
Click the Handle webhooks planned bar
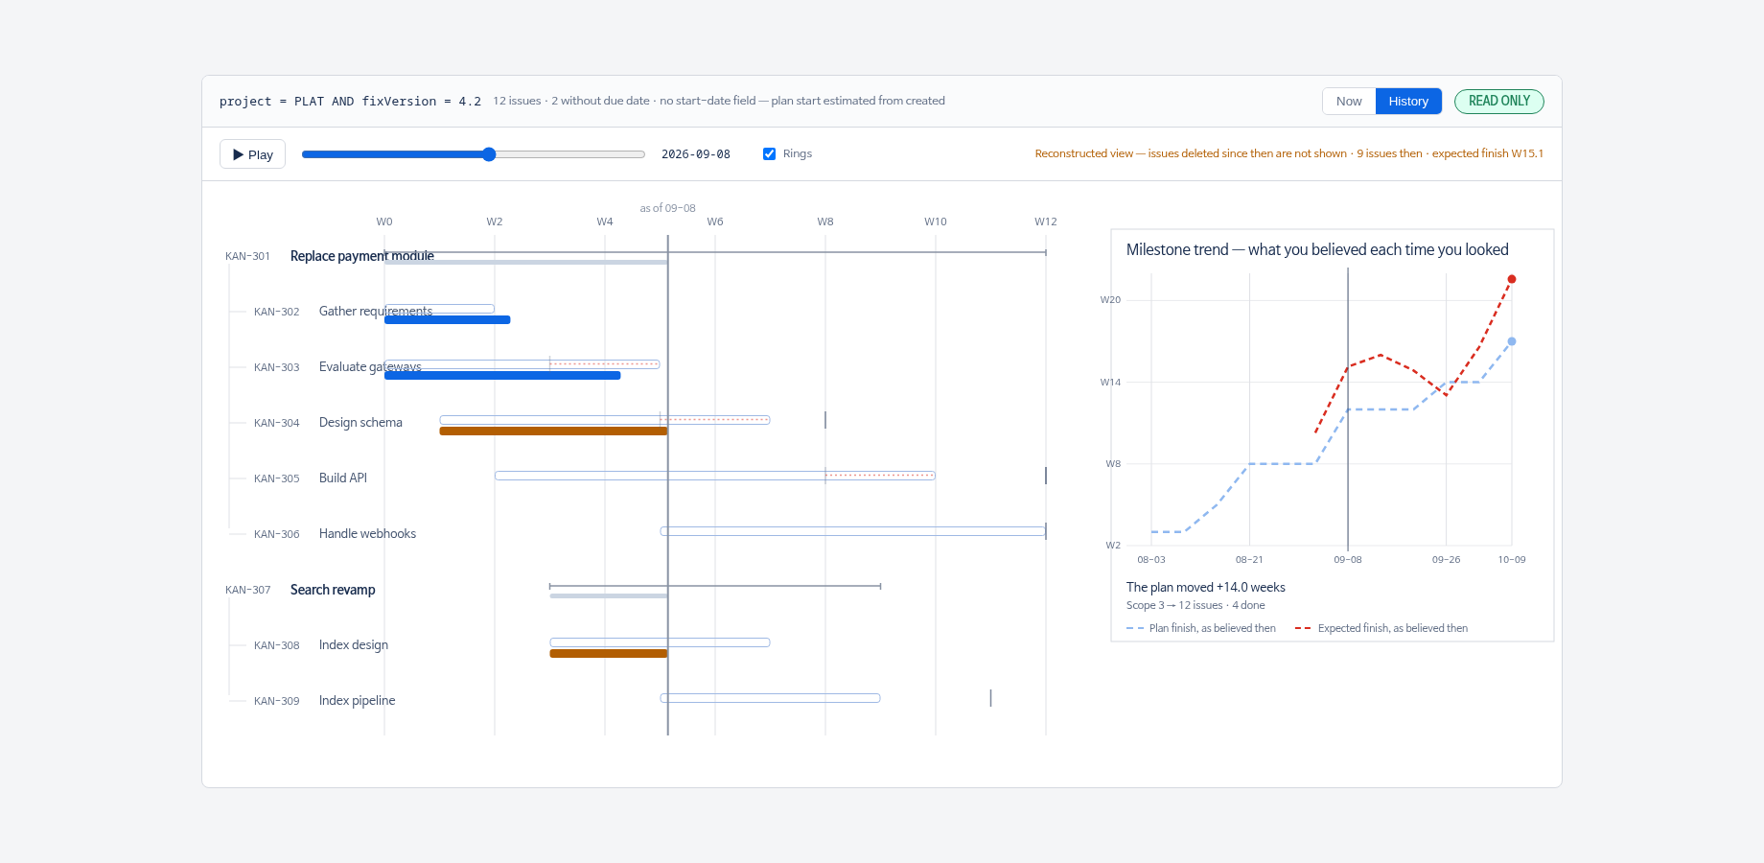[x=853, y=531]
